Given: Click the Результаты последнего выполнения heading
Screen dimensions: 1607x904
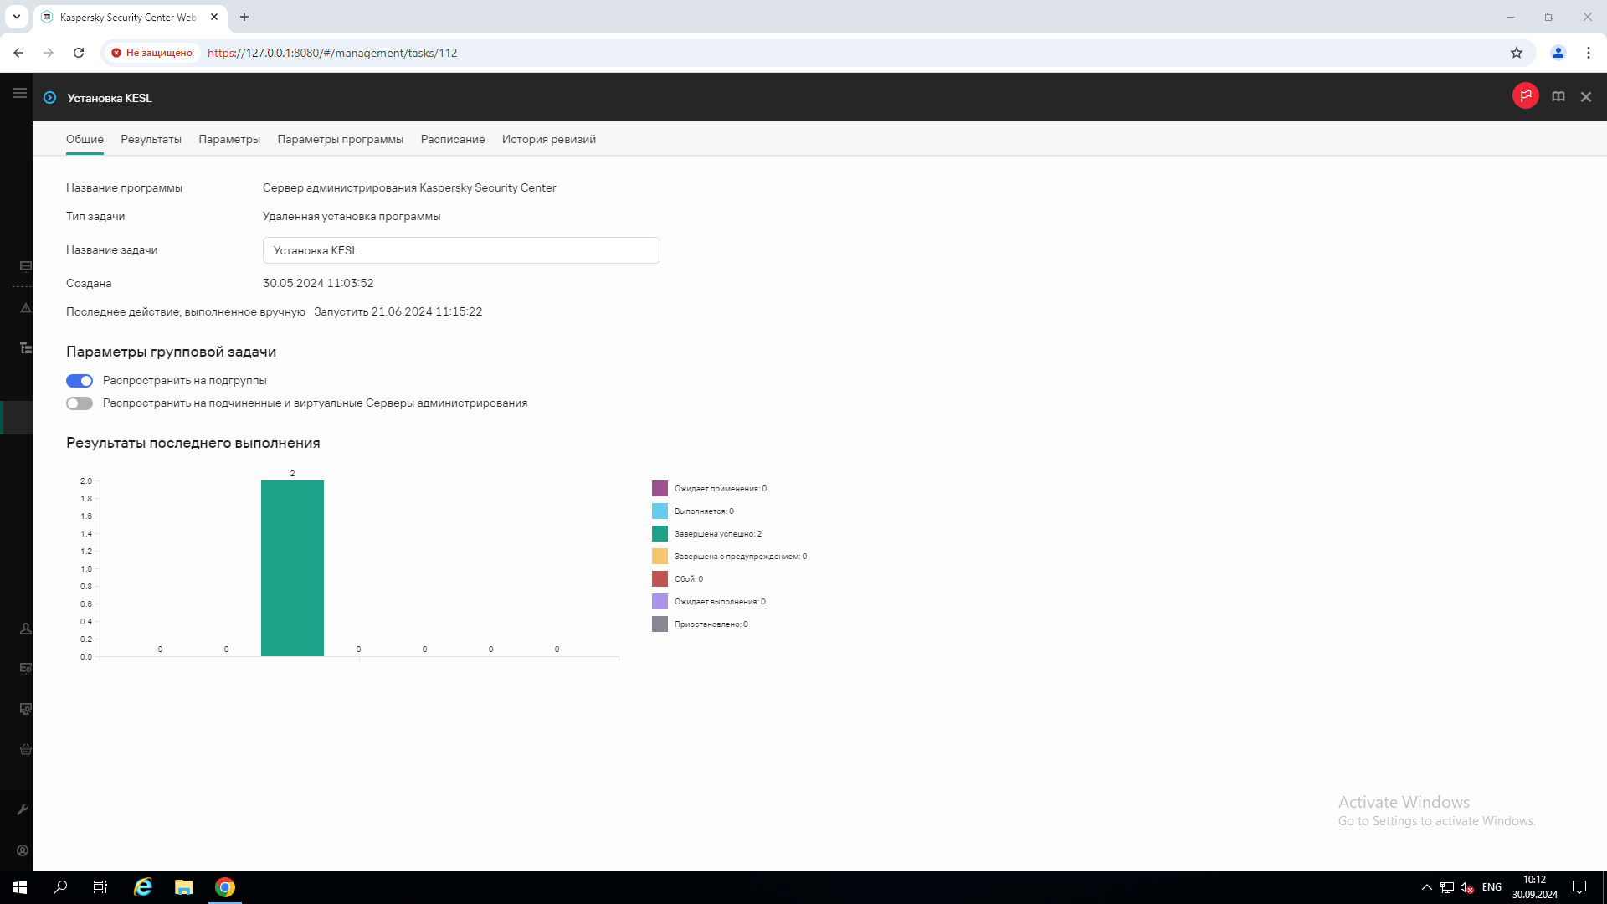Looking at the screenshot, I should [x=193, y=444].
